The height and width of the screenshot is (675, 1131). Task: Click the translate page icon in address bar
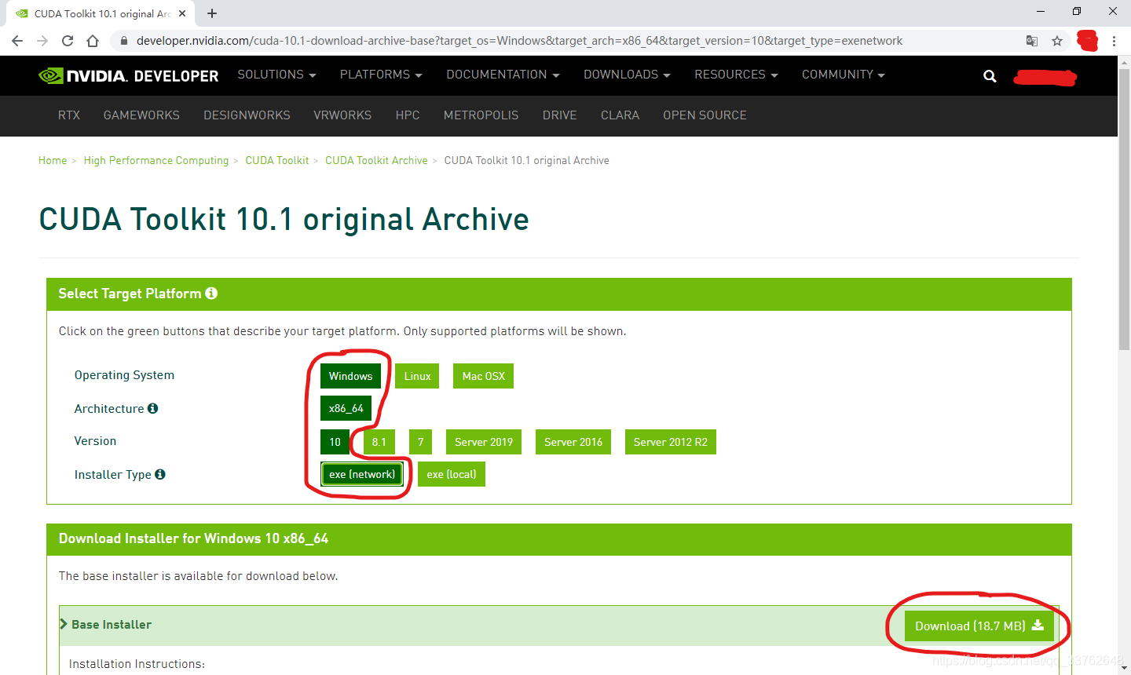1032,41
